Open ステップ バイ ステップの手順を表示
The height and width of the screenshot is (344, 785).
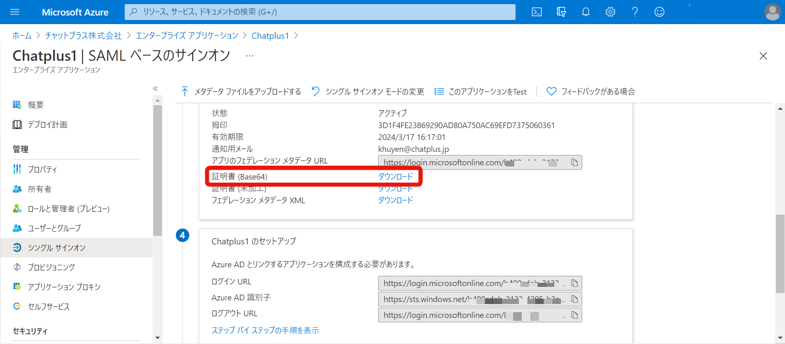265,330
